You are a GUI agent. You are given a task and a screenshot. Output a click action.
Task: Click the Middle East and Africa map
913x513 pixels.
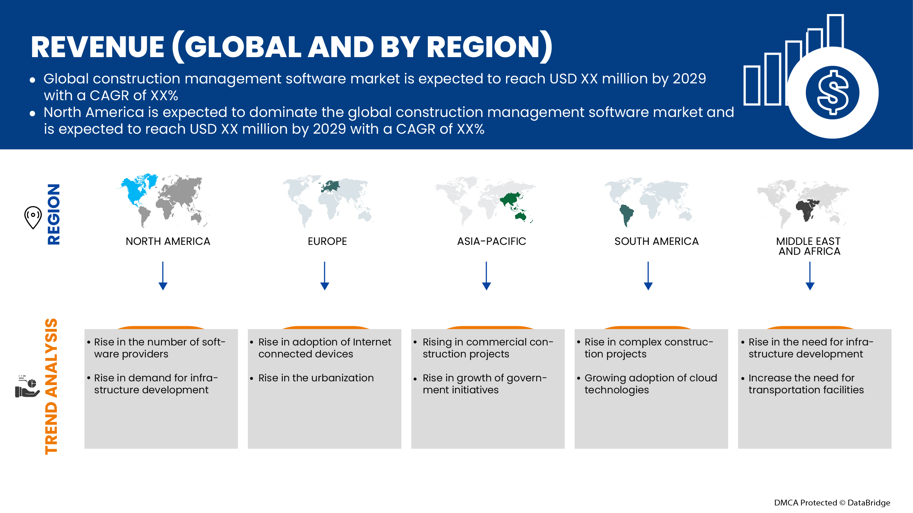click(803, 203)
